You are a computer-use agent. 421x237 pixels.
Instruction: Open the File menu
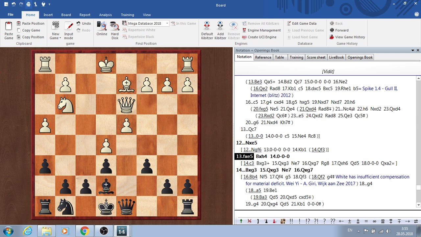click(11, 15)
